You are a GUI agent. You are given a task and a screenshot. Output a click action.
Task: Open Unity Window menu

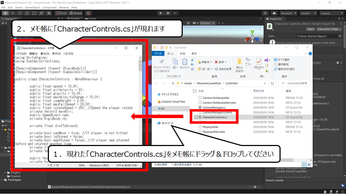click(64, 8)
